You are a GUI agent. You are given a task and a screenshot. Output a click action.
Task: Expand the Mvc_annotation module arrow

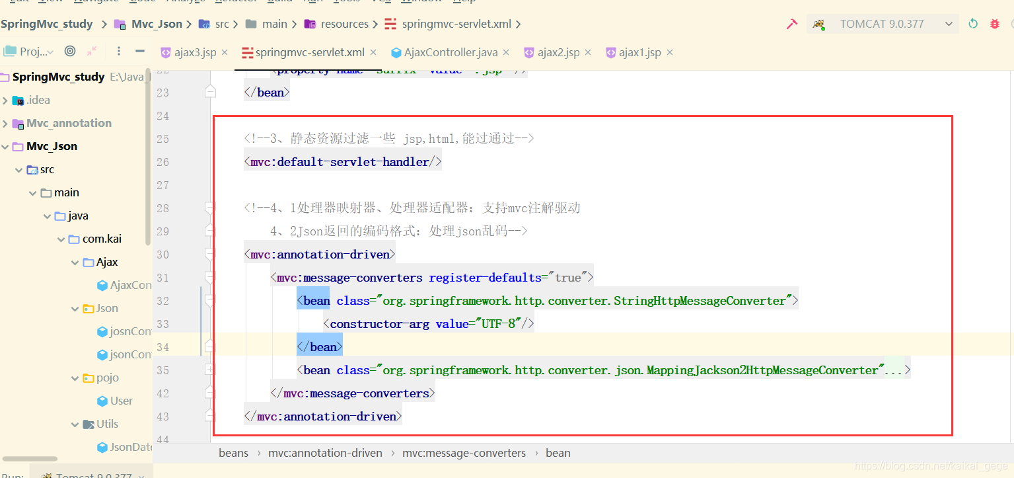(x=5, y=124)
